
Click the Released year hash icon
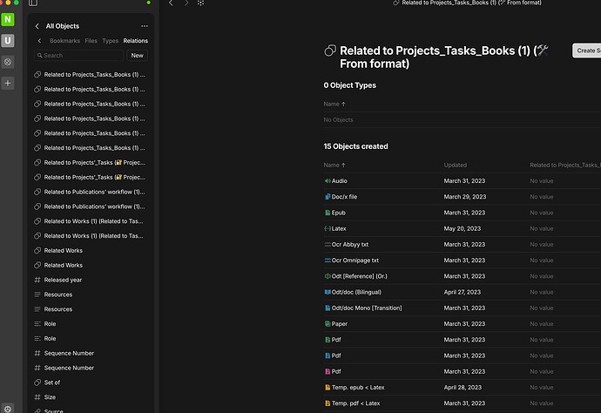[37, 280]
